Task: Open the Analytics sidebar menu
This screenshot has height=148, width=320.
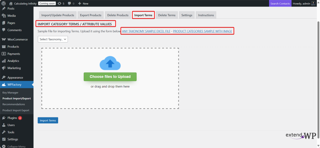Action: point(13,61)
